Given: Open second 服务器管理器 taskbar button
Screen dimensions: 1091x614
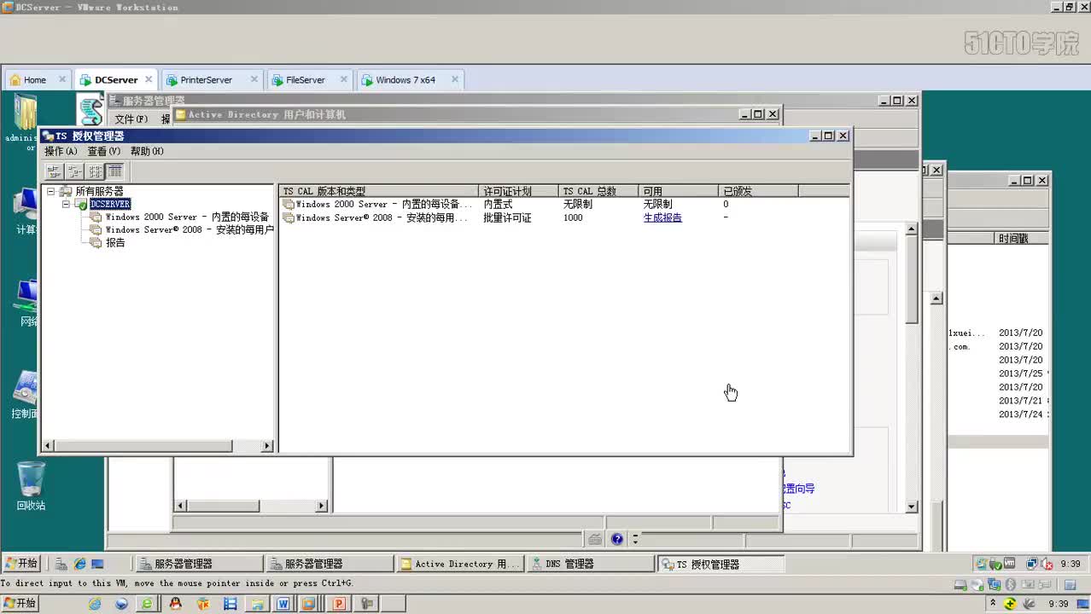Looking at the screenshot, I should tap(329, 564).
